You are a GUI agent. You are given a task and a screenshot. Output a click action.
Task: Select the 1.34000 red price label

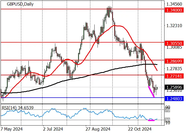coord(174,10)
